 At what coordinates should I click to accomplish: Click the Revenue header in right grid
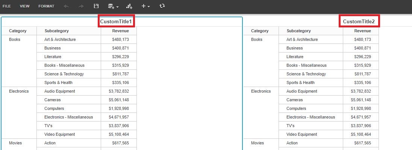(x=362, y=31)
